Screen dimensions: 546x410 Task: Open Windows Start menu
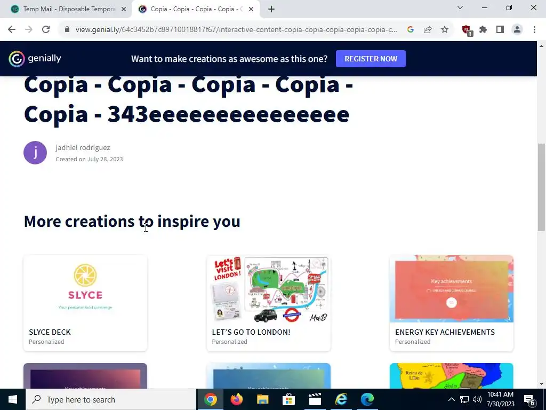(13, 399)
